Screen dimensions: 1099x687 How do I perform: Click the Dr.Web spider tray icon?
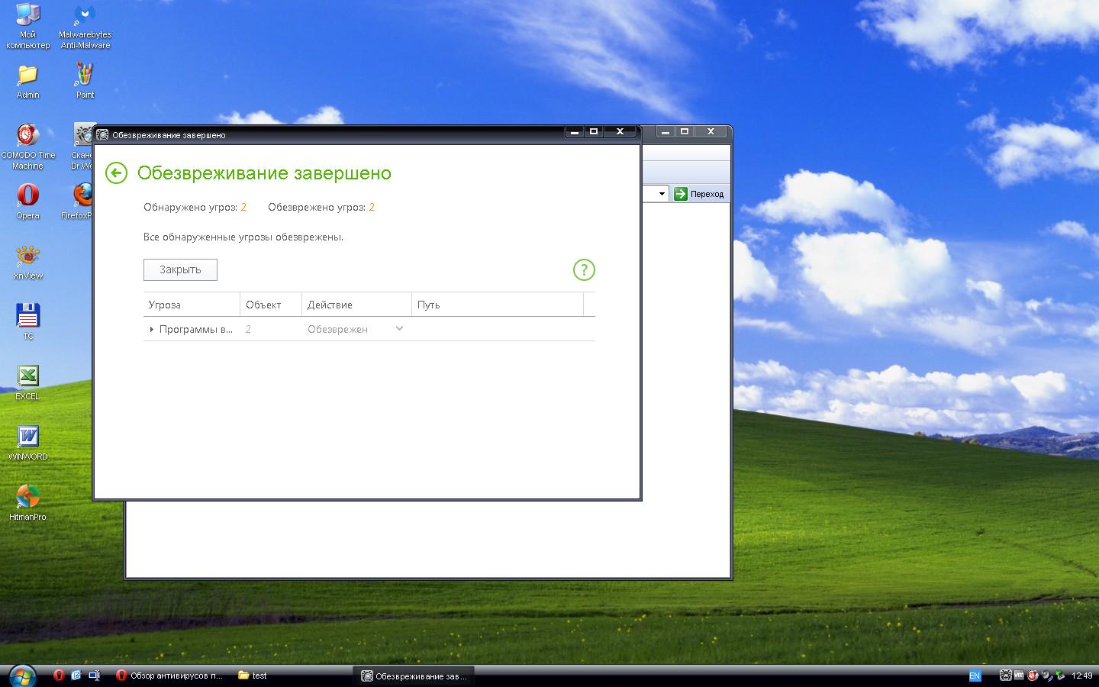point(1005,676)
